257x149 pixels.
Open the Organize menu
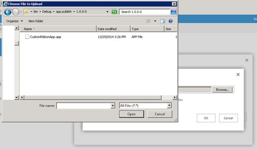[14, 21]
